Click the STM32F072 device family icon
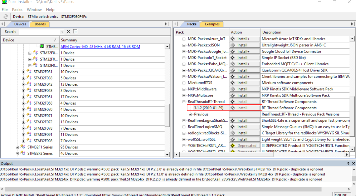The height and width of the screenshot is (196, 356). 29,122
